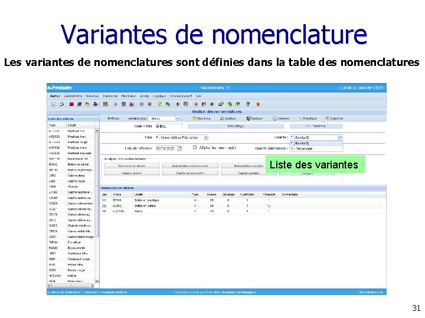
Task: Click the bar chart icon in toolbar
Action: [x=132, y=104]
